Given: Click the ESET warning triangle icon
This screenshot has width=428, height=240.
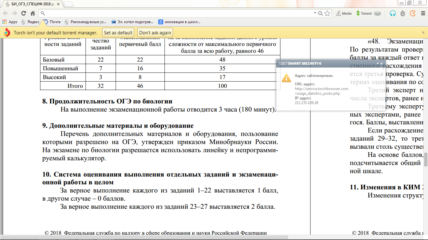Looking at the screenshot, I should pos(286,78).
